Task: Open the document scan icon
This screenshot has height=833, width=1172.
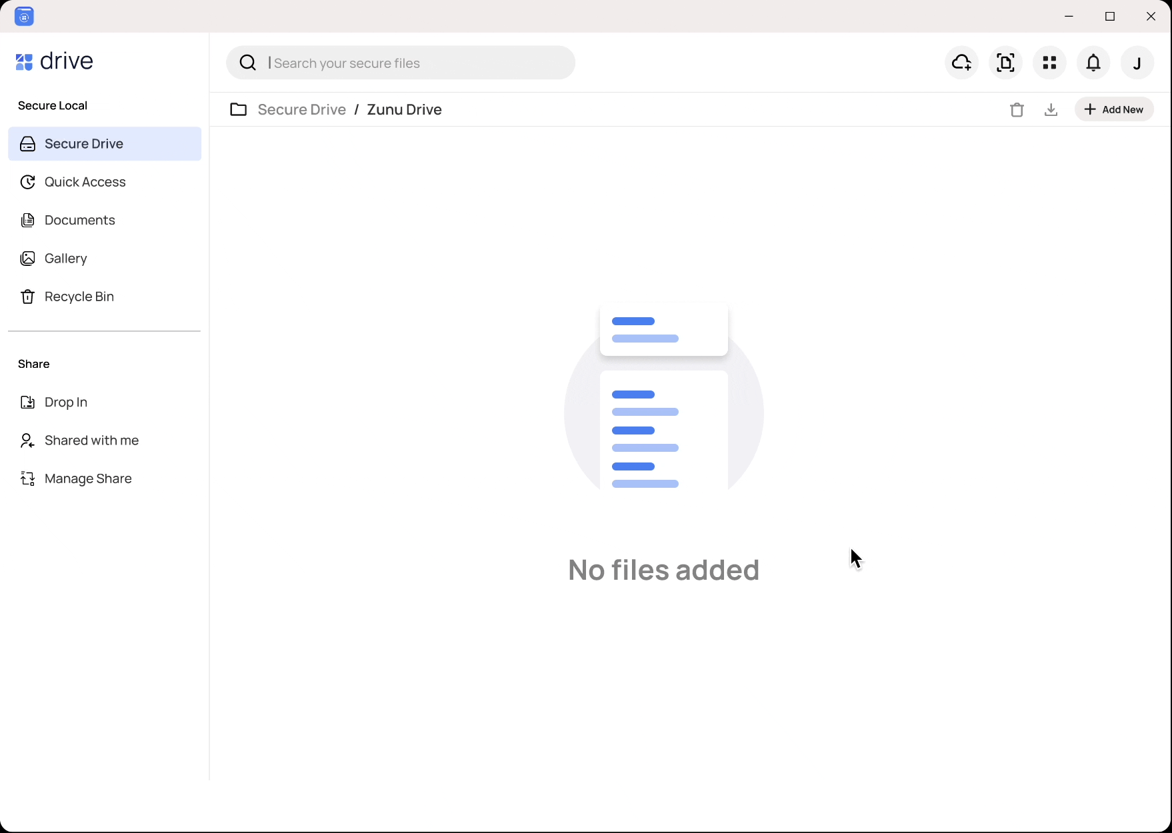Action: pyautogui.click(x=1005, y=63)
